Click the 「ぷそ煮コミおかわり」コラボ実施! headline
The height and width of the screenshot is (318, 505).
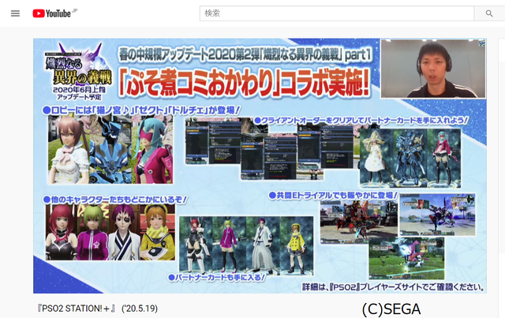[244, 82]
